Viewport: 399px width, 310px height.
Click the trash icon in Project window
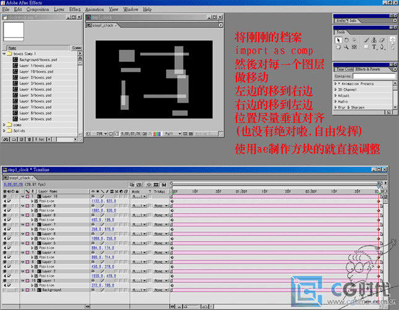tap(30, 140)
